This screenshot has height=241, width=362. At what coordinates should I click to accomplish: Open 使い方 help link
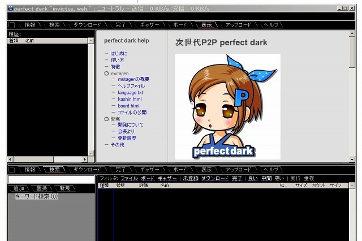(117, 60)
